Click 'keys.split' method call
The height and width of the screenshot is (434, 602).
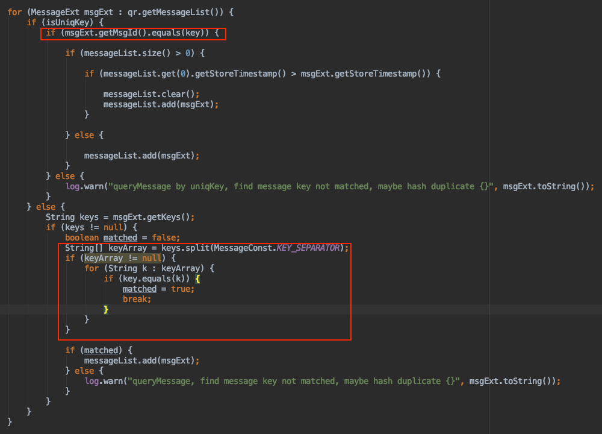coord(185,248)
